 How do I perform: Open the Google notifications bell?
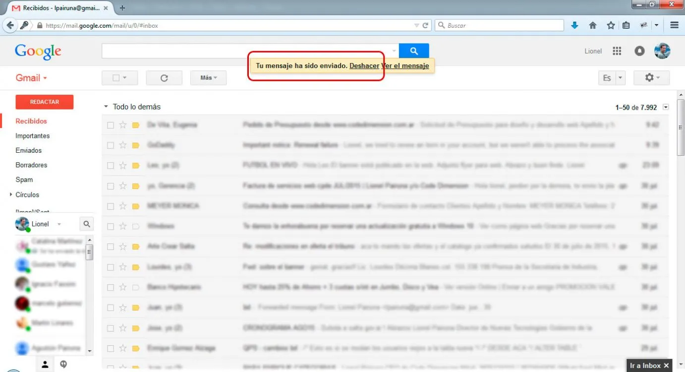(x=639, y=51)
